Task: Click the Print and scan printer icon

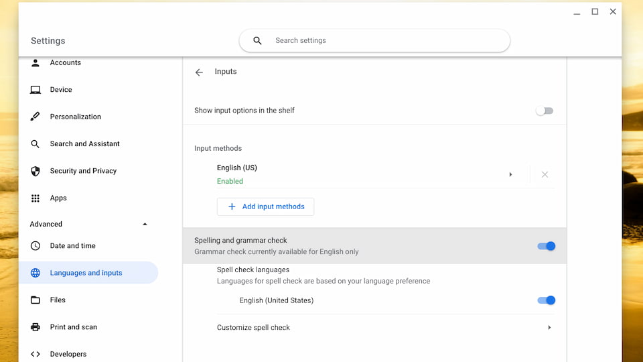Action: coord(35,327)
